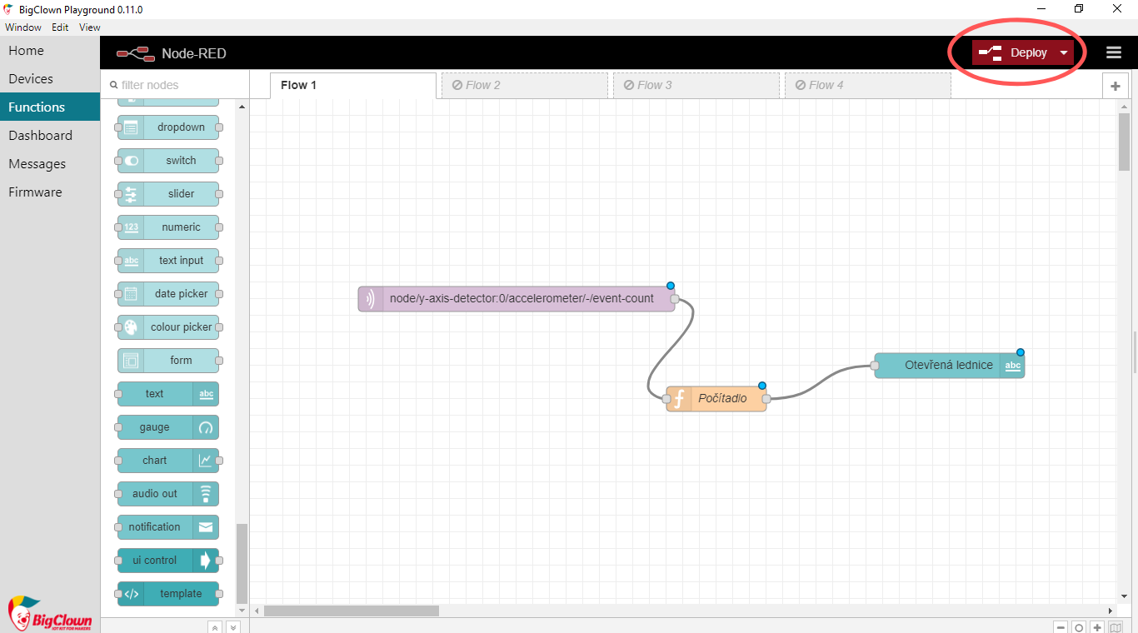Click the BigClown logo
The width and height of the screenshot is (1138, 633).
coord(49,614)
